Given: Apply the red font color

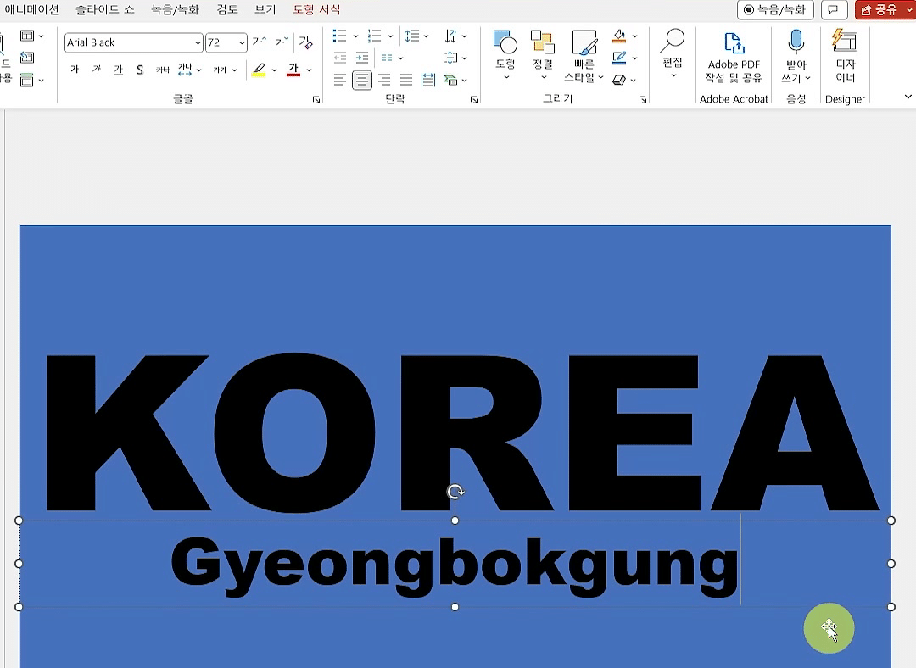Looking at the screenshot, I should pyautogui.click(x=293, y=70).
